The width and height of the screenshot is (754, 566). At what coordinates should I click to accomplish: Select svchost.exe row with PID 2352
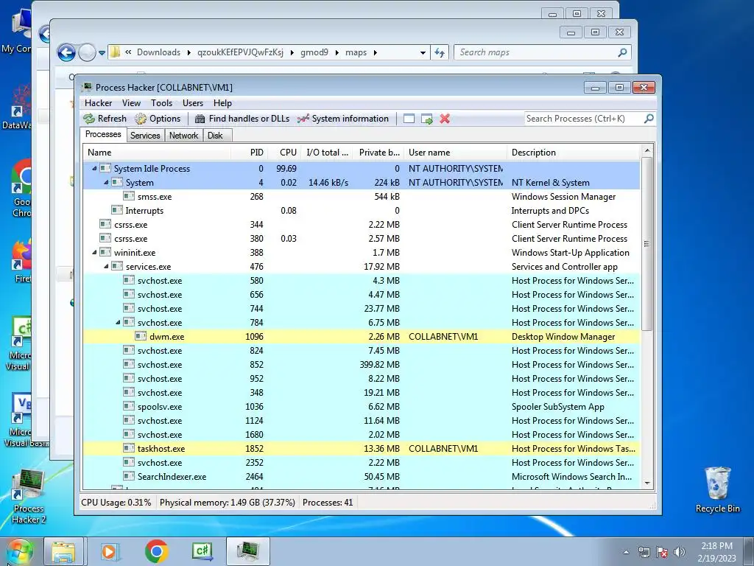coord(361,463)
